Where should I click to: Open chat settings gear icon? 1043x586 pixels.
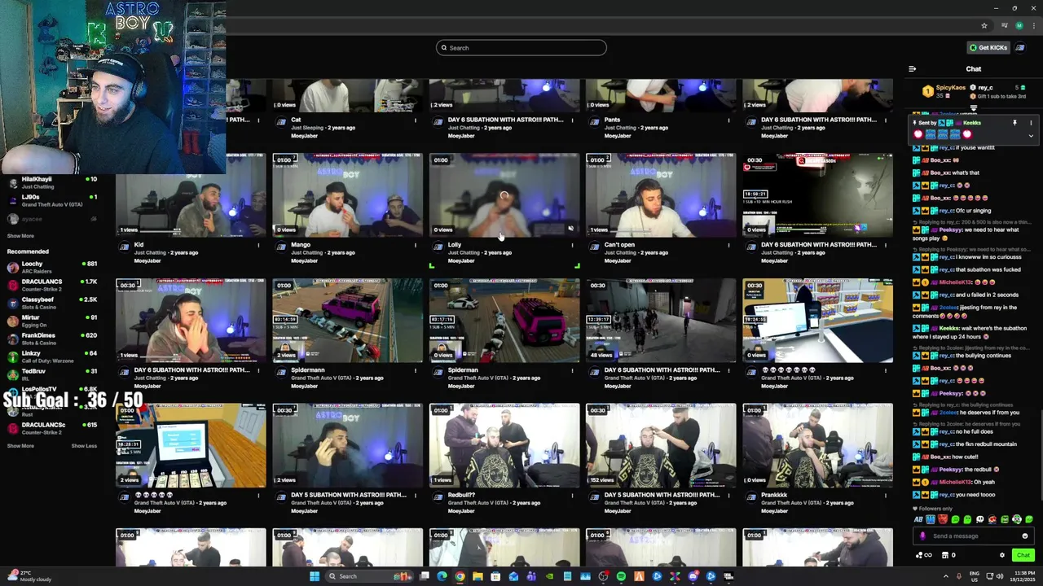(1002, 555)
